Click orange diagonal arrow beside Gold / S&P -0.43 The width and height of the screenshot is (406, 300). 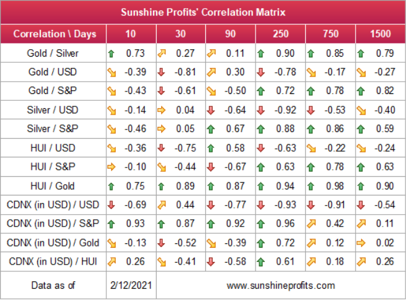tap(112, 91)
